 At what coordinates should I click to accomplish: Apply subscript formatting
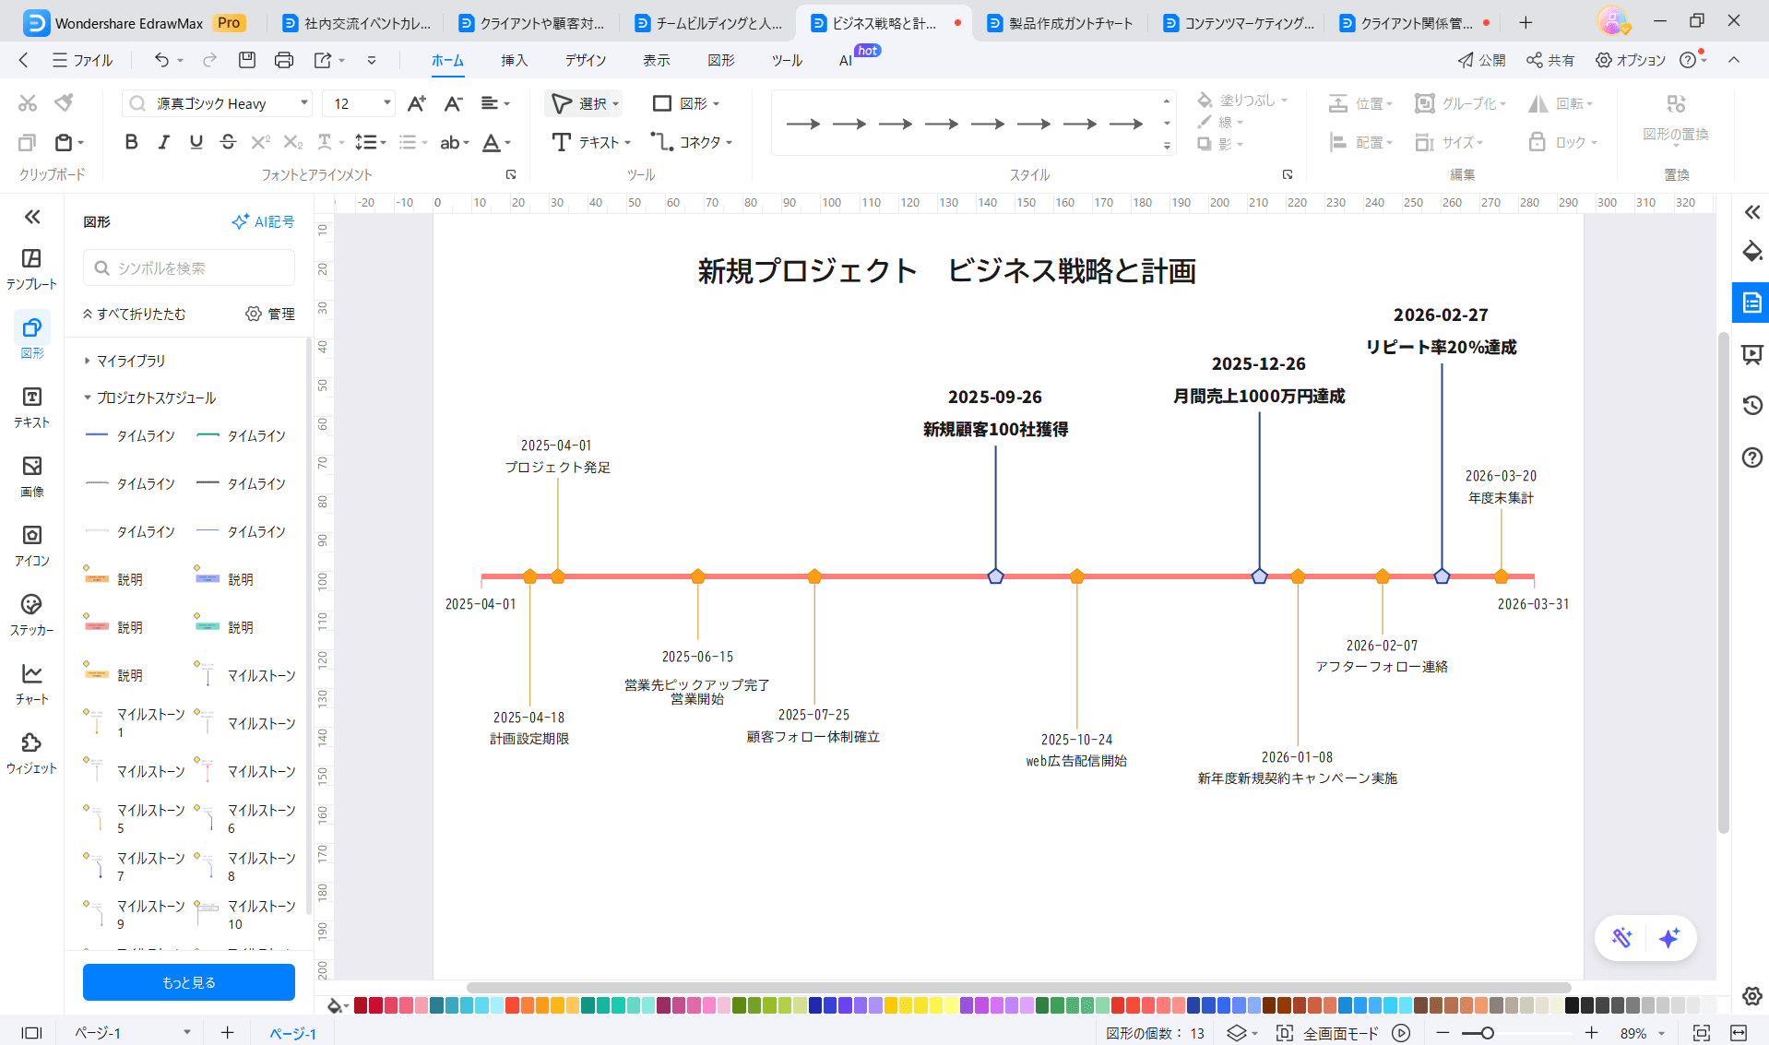(x=292, y=142)
